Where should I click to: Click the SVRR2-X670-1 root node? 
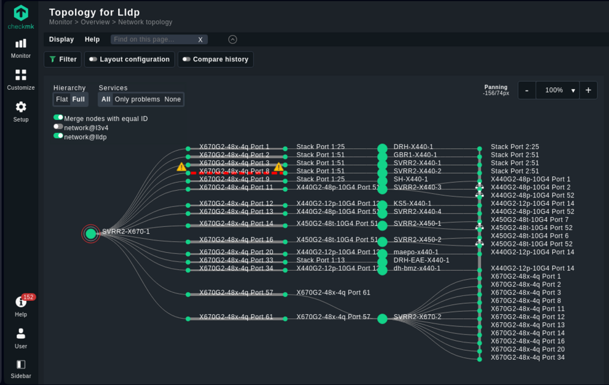point(91,233)
